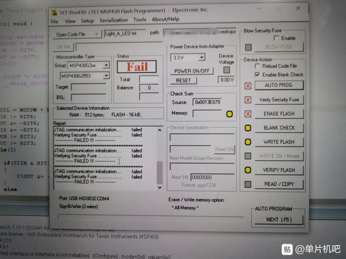346x259 pixels.
Task: Expand the microcontroller Group MSP430G2xx dropdown
Action: (x=106, y=65)
